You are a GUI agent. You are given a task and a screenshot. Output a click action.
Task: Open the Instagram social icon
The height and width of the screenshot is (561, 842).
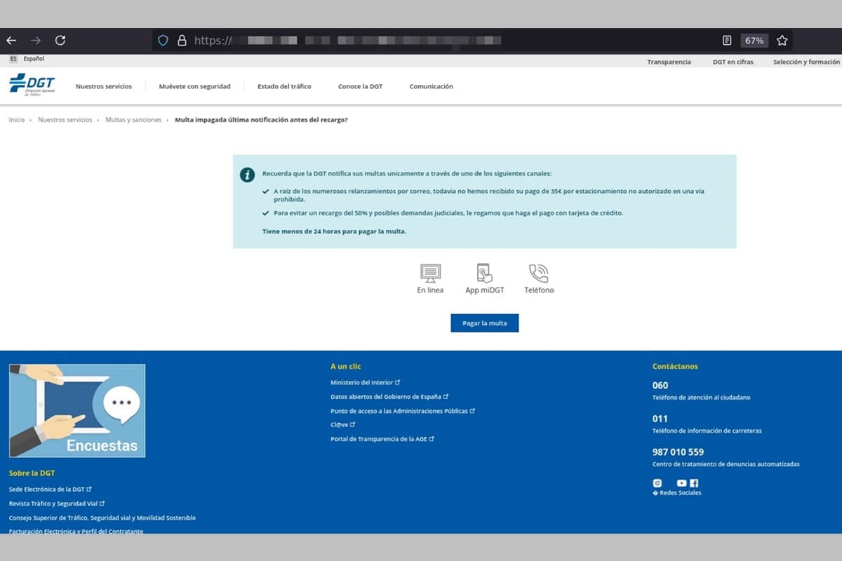click(657, 483)
